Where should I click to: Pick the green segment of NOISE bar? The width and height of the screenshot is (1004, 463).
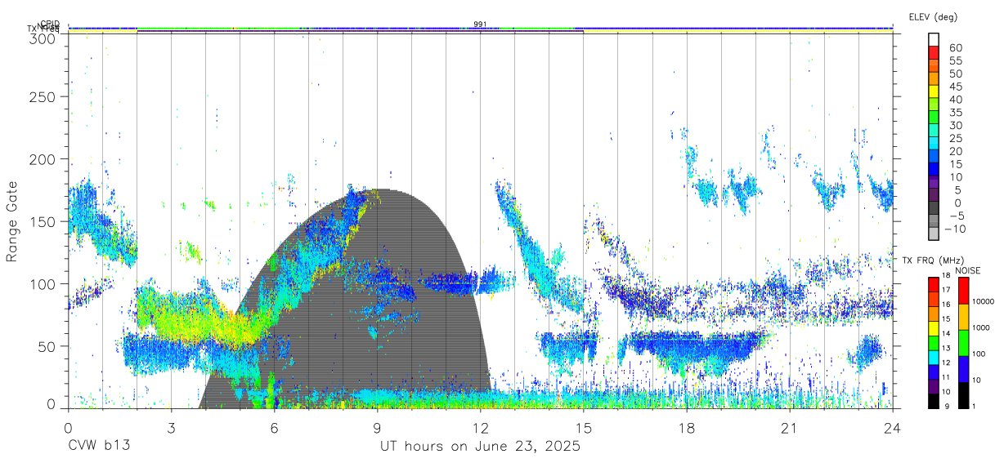[x=962, y=342]
